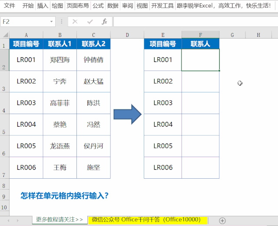
Task: Open the 文件 menu
Action: (x=10, y=6)
